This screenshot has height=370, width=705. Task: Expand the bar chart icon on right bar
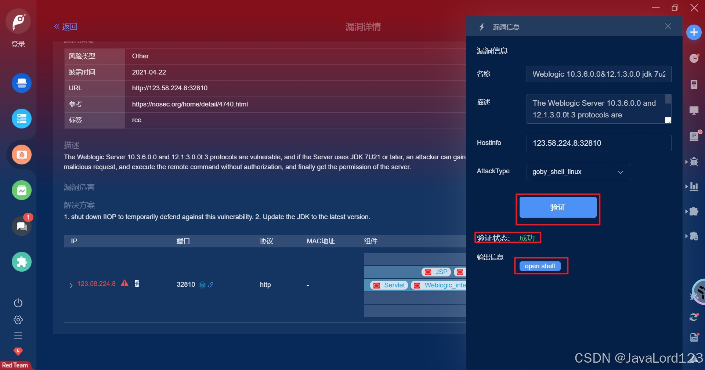pos(693,186)
